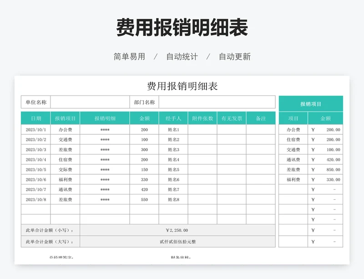The width and height of the screenshot is (364, 279).
Task: Select the 此单合计金额（小写） label
Action: pos(51,230)
